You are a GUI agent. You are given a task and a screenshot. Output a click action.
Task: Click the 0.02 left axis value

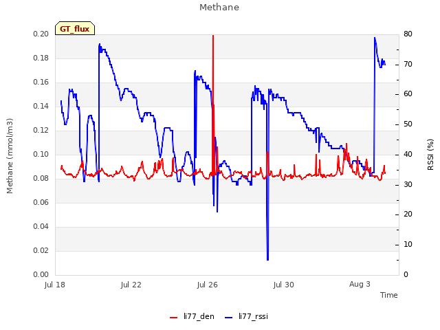pyautogui.click(x=41, y=251)
